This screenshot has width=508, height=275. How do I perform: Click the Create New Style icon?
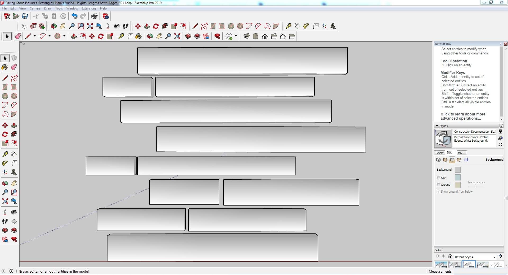(500, 138)
